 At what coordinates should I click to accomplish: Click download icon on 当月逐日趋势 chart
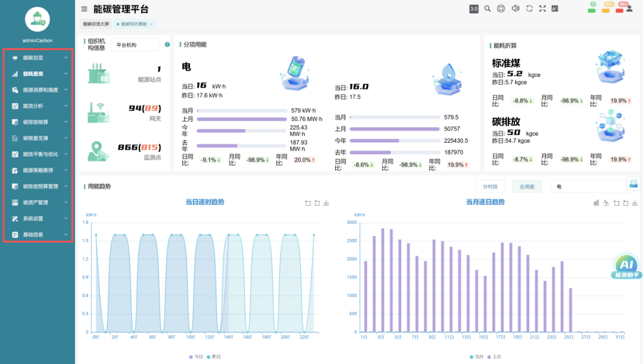635,203
